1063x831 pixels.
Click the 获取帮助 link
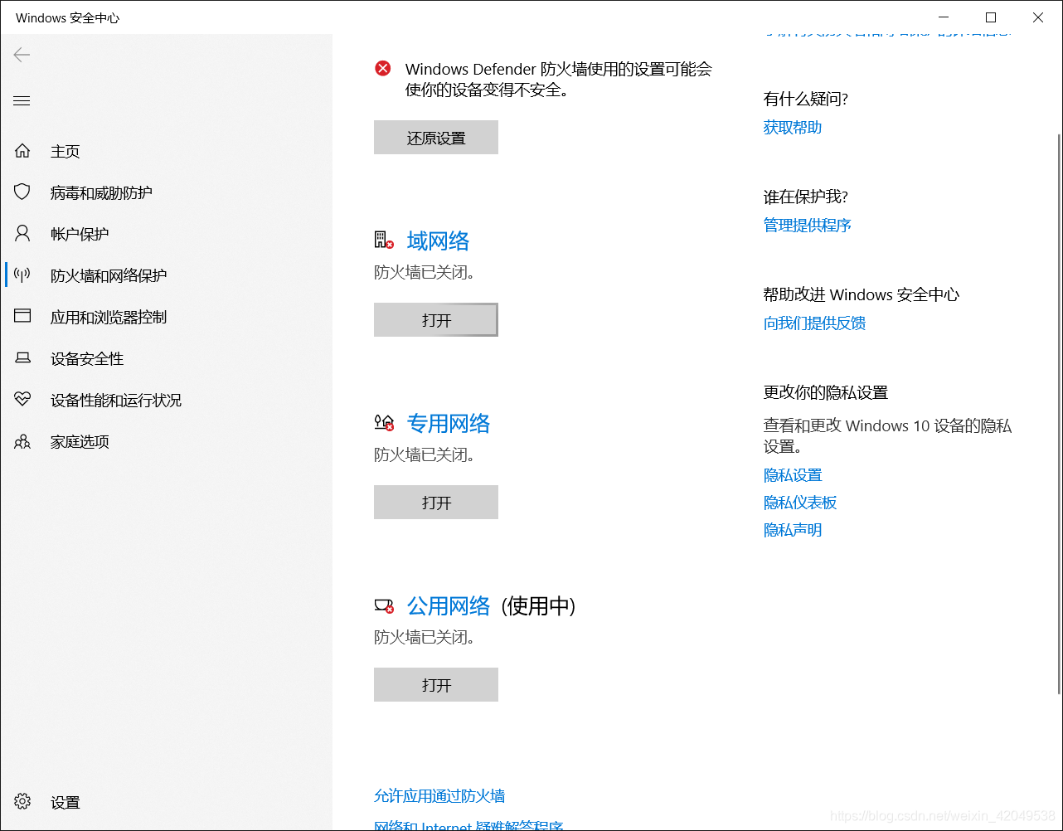793,127
